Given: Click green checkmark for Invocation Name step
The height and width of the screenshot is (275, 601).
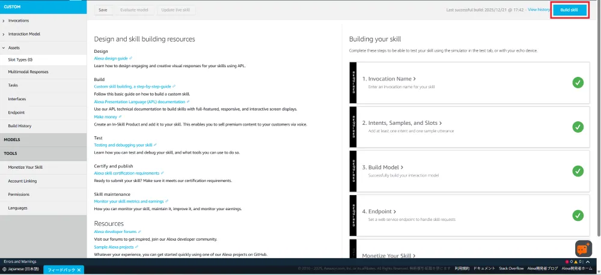Looking at the screenshot, I should click(x=578, y=82).
